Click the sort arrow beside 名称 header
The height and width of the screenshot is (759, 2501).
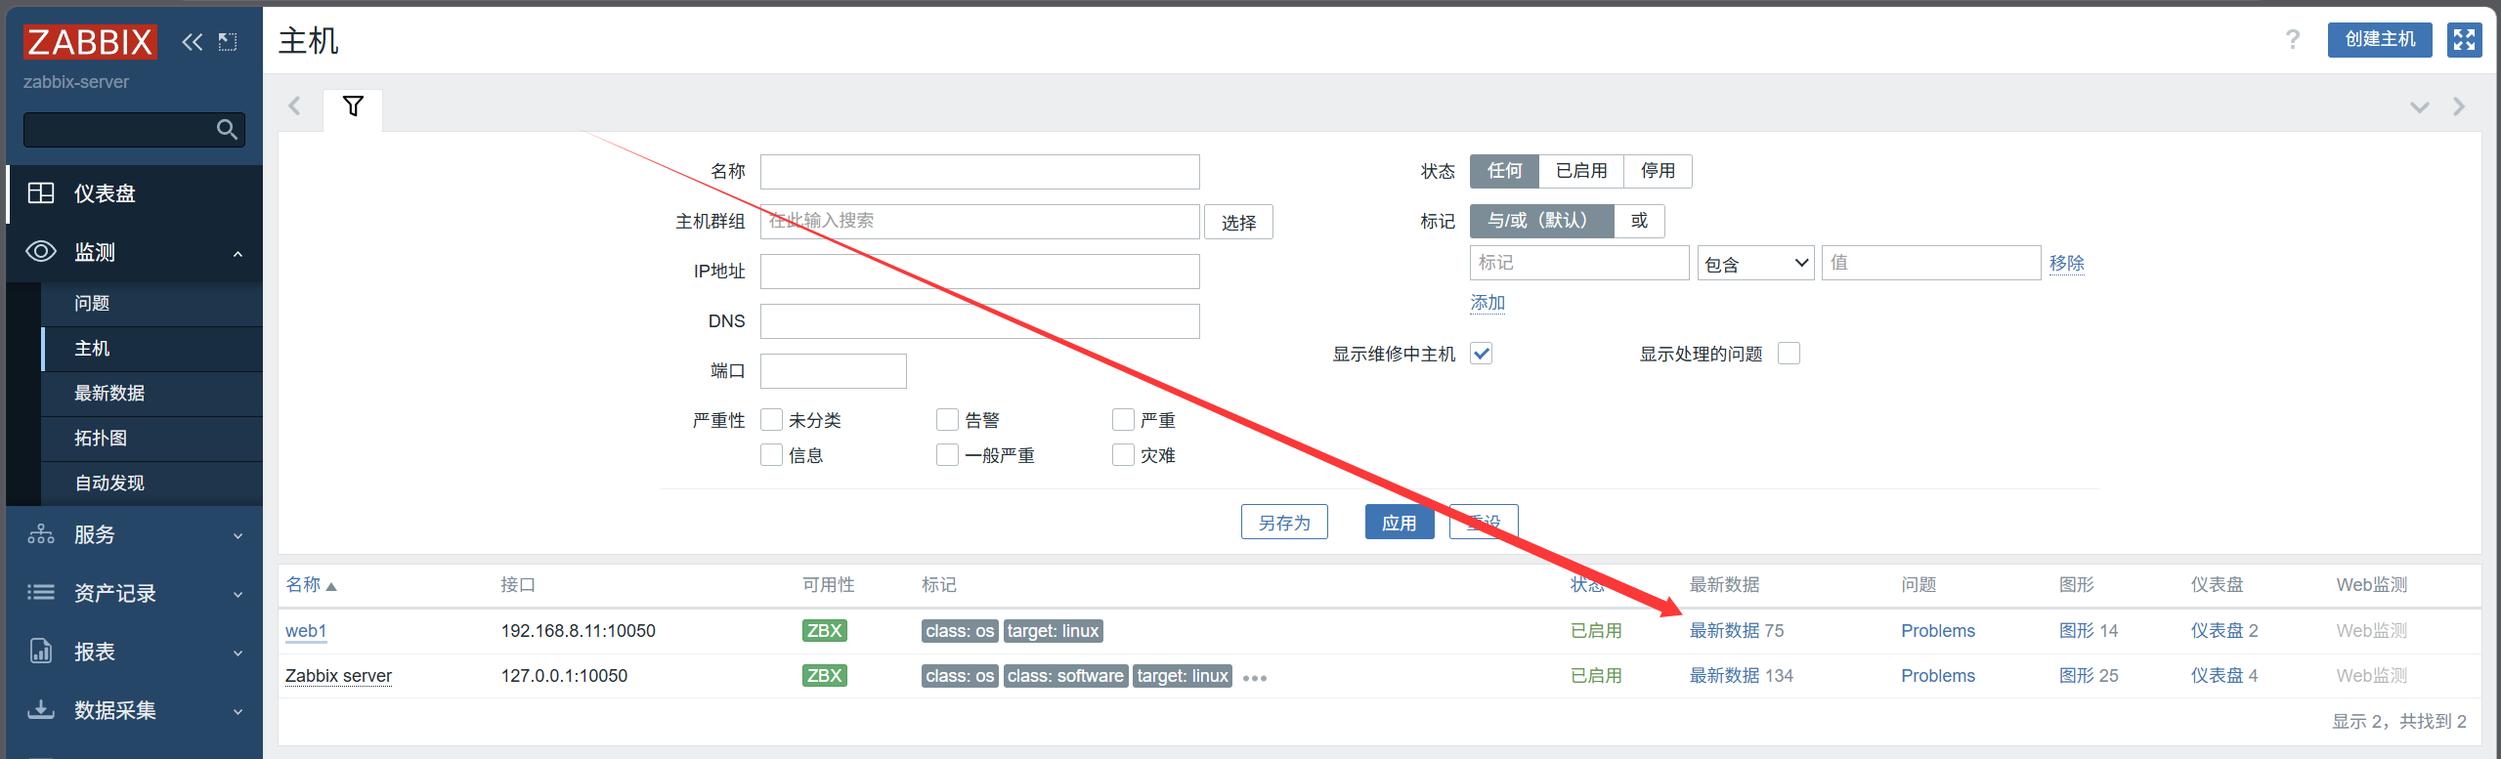click(x=331, y=586)
